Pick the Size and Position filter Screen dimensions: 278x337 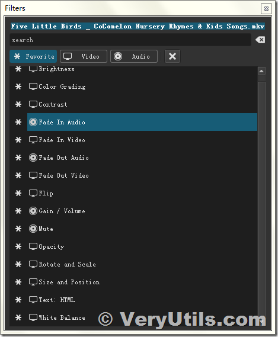click(x=142, y=282)
